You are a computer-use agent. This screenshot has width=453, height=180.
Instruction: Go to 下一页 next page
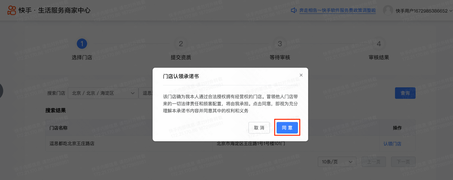click(403, 162)
